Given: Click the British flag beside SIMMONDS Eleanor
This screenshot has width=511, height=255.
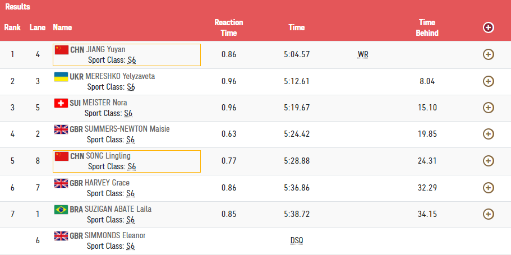Looking at the screenshot, I should pyautogui.click(x=61, y=235).
